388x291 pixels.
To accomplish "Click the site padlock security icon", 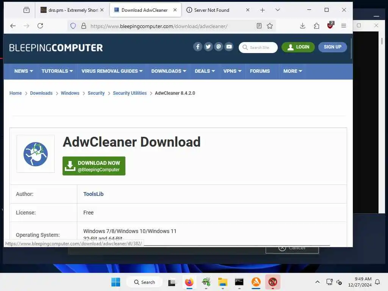I will (x=84, y=26).
